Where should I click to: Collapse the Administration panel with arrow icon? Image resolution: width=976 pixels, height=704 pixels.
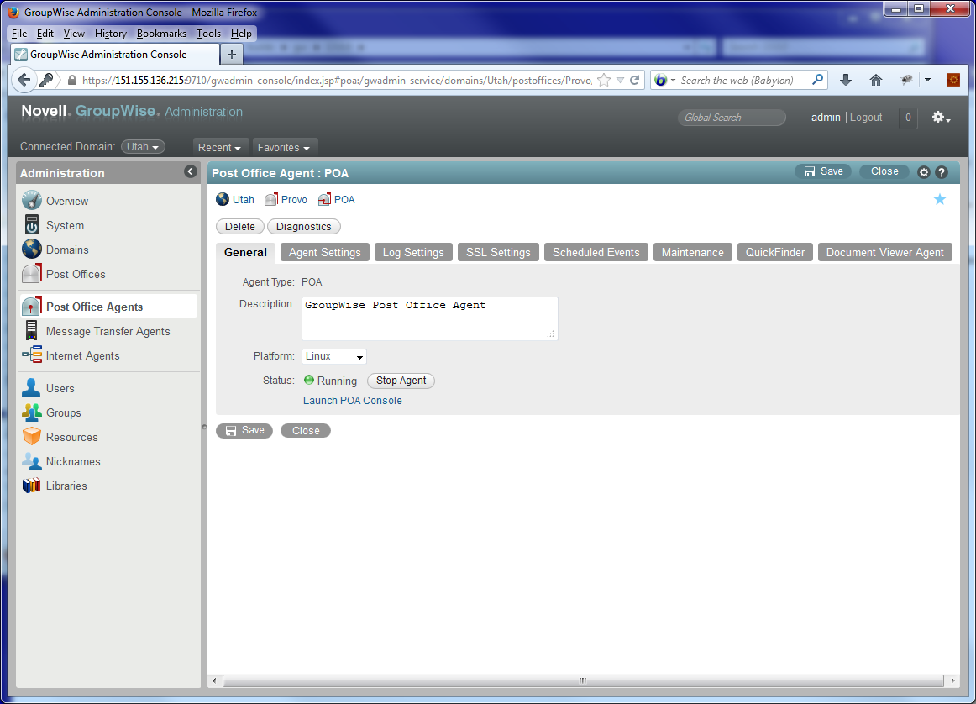click(191, 171)
